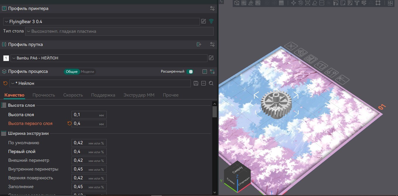Activate the Lay on face tool
Viewport: 398px width, 196px height.
[314, 3]
